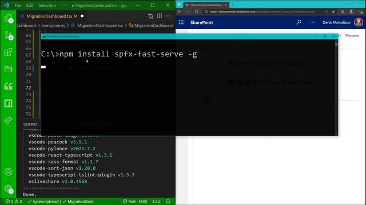The width and height of the screenshot is (366, 205).
Task: Select the MigrationDashboard.tsx editor tab
Action: 52,16
